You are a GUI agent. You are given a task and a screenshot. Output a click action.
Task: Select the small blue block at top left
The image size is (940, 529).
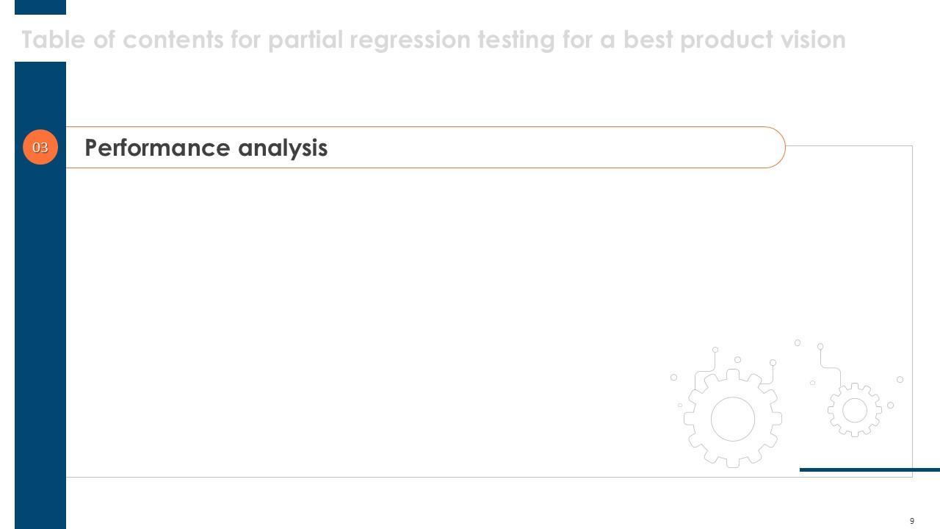click(40, 7)
